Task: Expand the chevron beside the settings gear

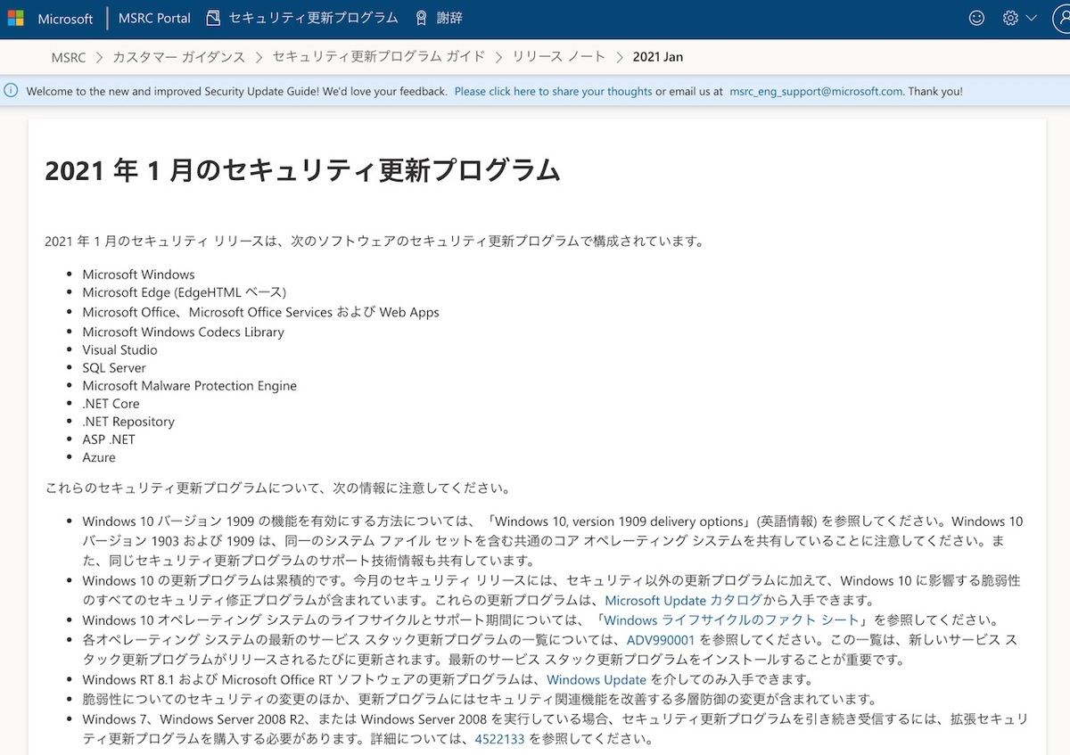Action: 1032,18
